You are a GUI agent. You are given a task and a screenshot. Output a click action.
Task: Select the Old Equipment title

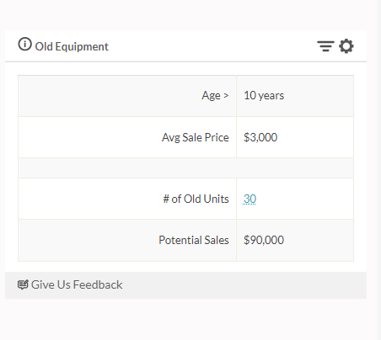(72, 46)
